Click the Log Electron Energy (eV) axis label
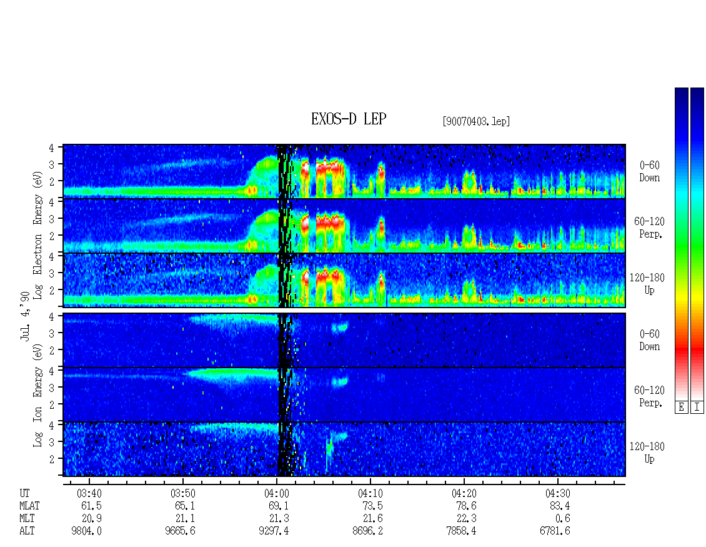This screenshot has height=547, width=706. point(38,236)
